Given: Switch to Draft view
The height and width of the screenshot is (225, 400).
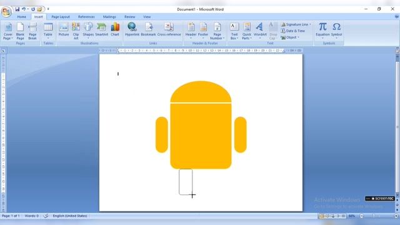Looking at the screenshot, I should point(344,216).
